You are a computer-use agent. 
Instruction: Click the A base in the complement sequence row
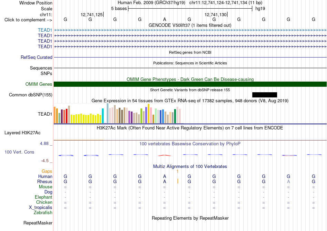click(165, 20)
